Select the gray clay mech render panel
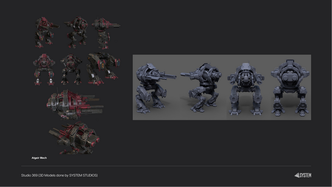The width and height of the screenshot is (332, 187). (x=222, y=87)
